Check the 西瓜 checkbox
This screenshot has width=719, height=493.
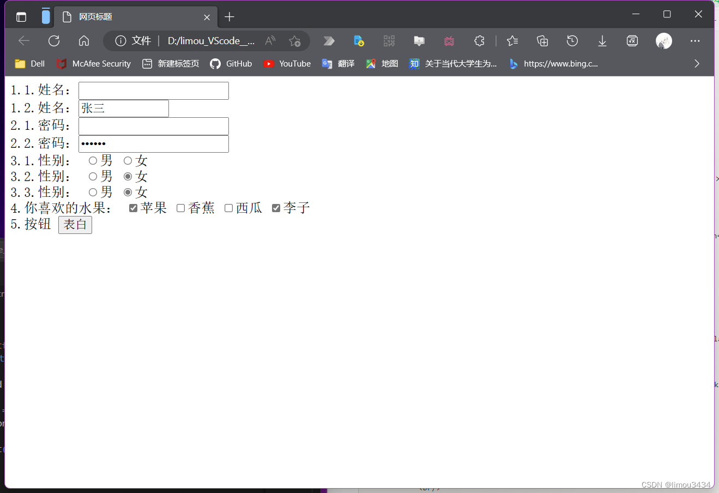coord(228,208)
